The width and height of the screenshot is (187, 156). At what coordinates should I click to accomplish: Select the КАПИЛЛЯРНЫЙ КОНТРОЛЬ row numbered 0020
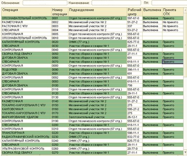click(92, 42)
